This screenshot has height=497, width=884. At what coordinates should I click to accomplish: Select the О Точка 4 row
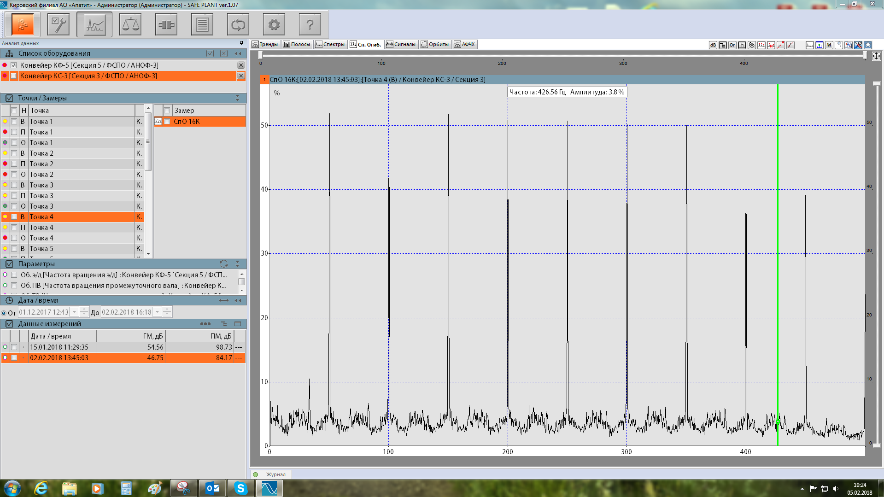coord(72,238)
